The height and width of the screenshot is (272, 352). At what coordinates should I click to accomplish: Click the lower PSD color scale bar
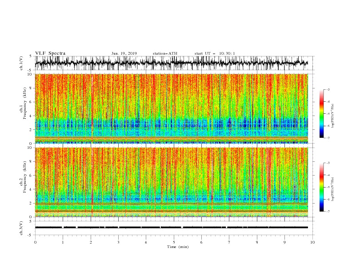[321, 187]
